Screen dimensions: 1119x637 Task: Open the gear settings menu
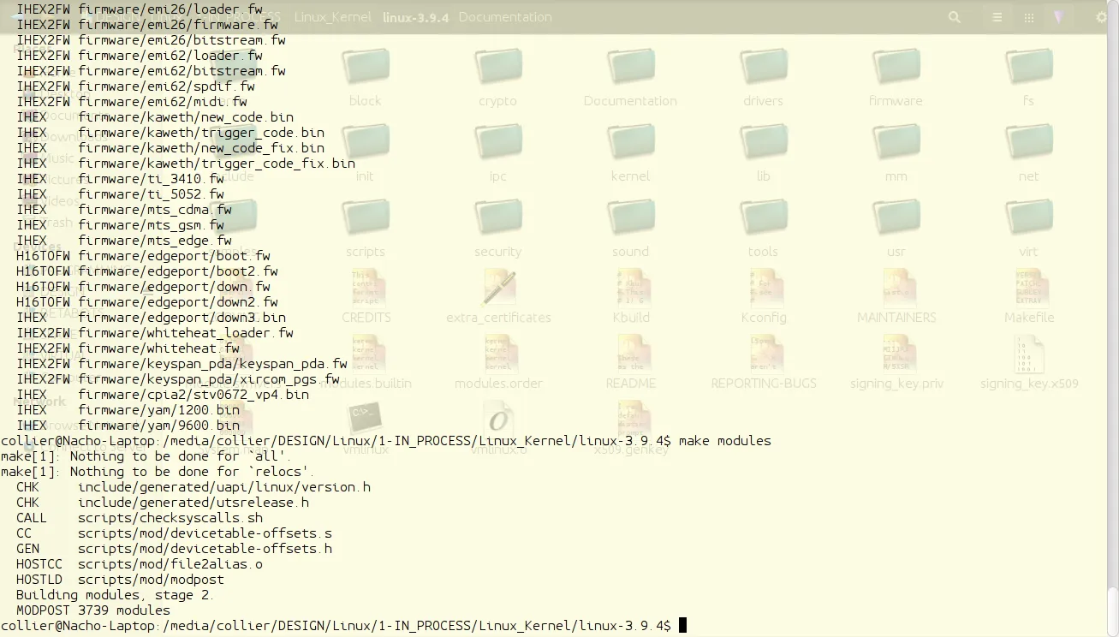click(x=1102, y=17)
